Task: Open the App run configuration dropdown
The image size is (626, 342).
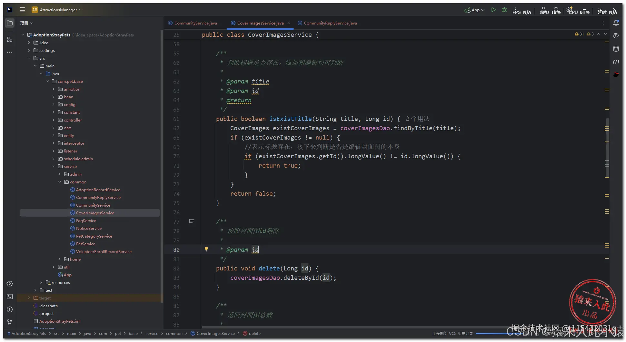Action: (474, 10)
